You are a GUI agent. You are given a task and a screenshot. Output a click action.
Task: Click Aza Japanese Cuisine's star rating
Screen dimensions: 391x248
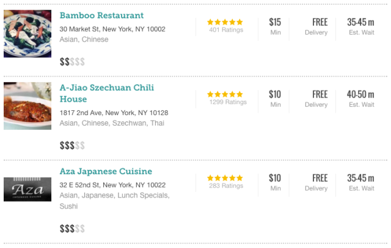[225, 178]
